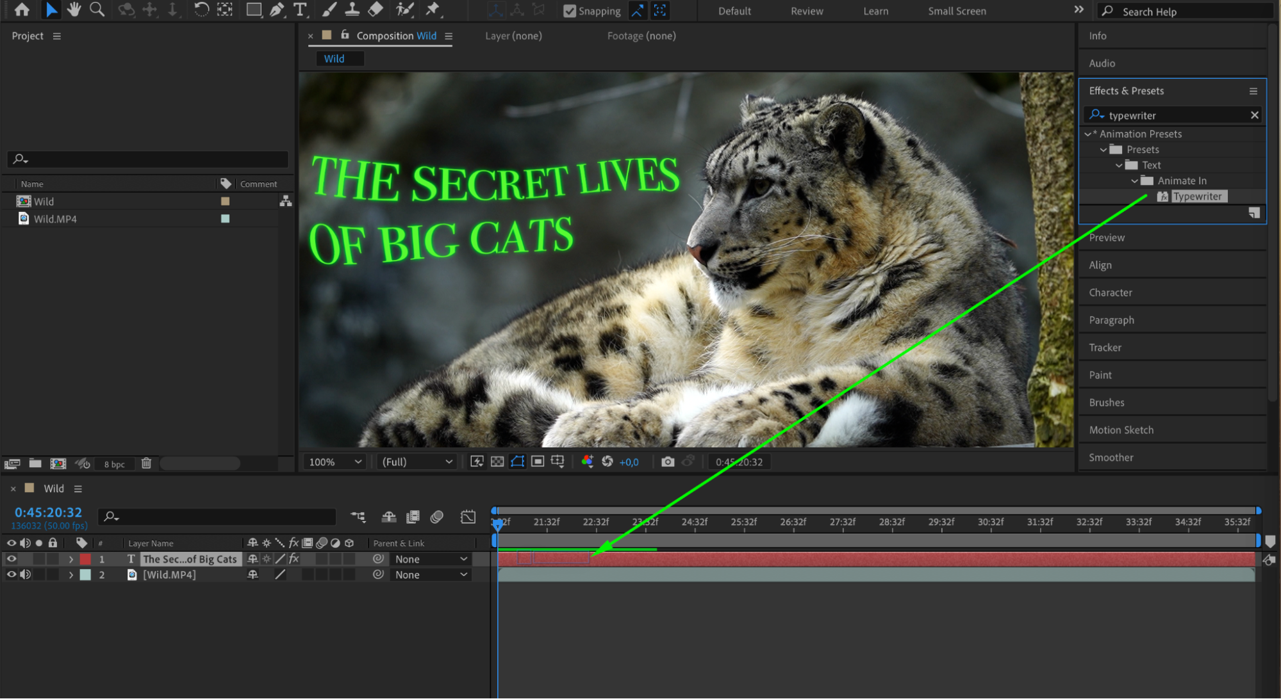Toggle the Snapping checkbox
Viewport: 1281px width, 699px height.
[x=570, y=11]
